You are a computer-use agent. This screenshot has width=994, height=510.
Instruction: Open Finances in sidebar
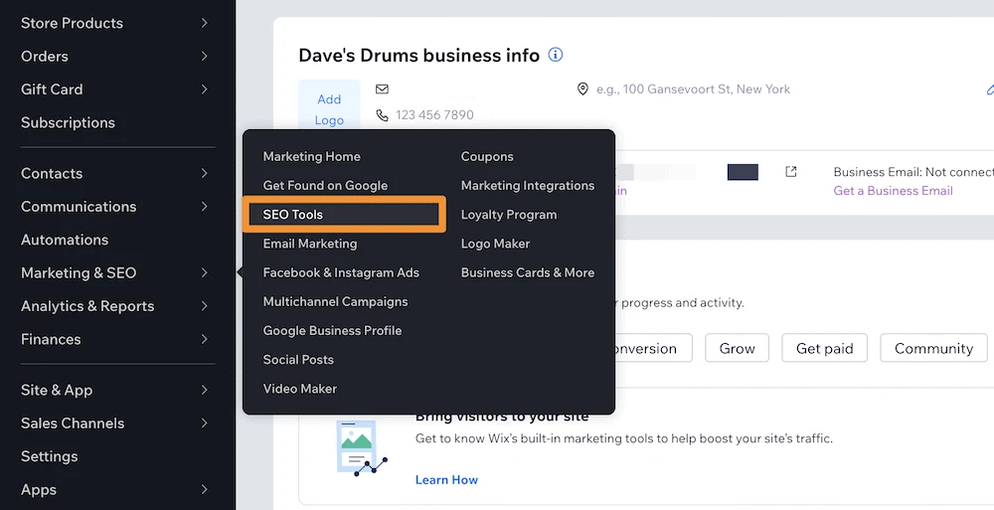(x=51, y=339)
